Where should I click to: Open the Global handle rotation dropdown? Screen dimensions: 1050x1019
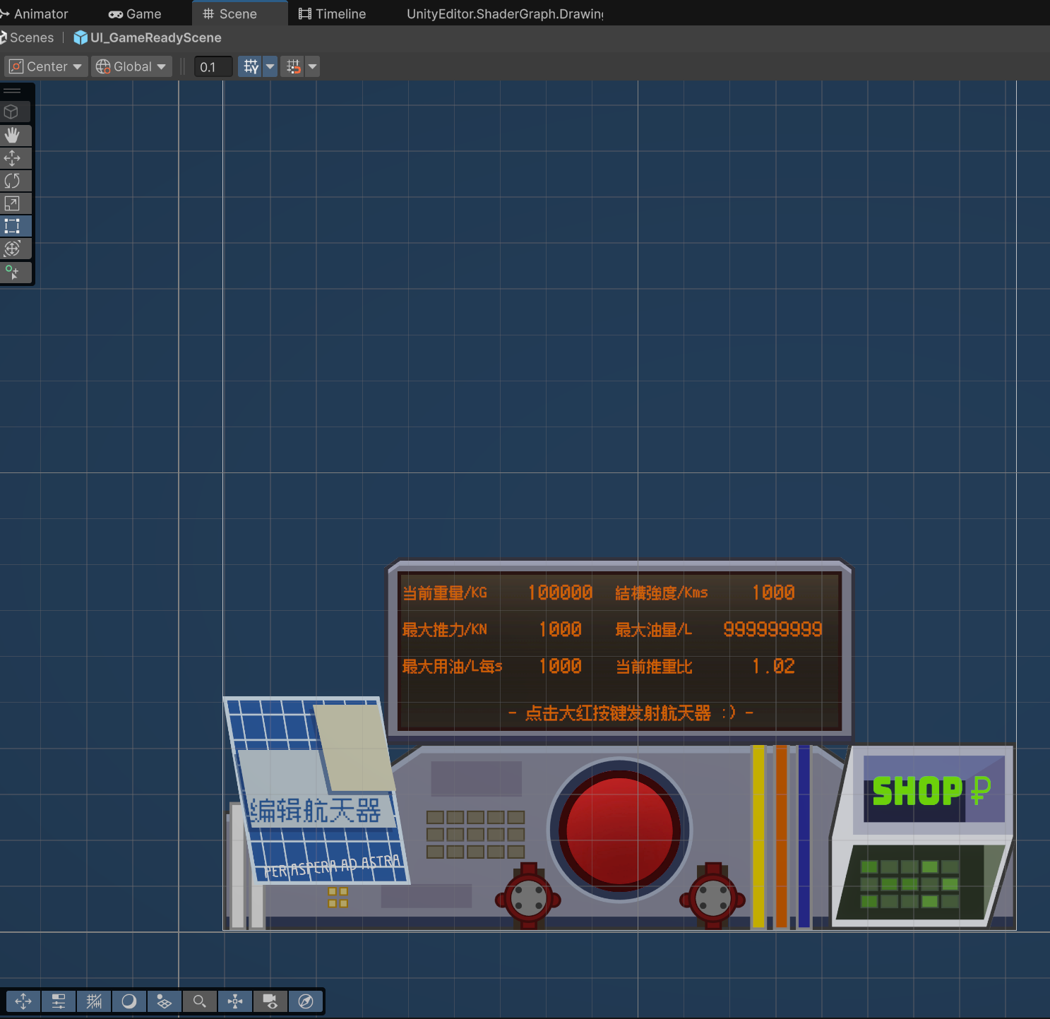click(x=132, y=66)
